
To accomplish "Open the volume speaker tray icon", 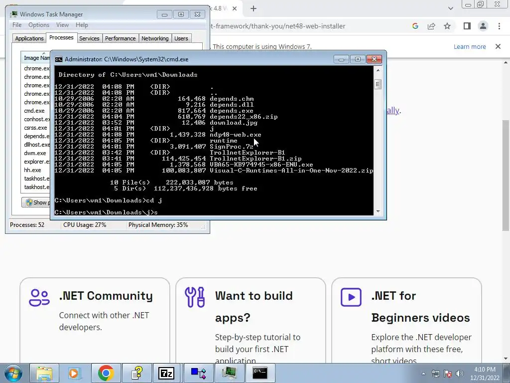I will tap(460, 374).
